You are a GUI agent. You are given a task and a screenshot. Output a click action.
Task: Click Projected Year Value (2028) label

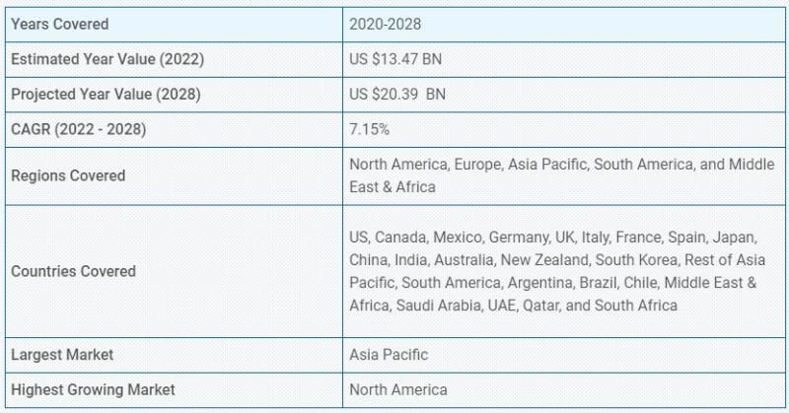pos(106,95)
